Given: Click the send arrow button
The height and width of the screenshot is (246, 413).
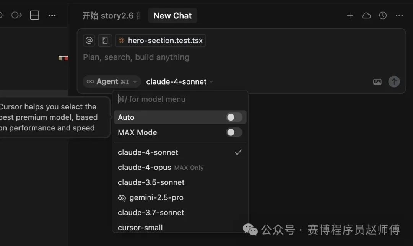Looking at the screenshot, I should pyautogui.click(x=394, y=81).
